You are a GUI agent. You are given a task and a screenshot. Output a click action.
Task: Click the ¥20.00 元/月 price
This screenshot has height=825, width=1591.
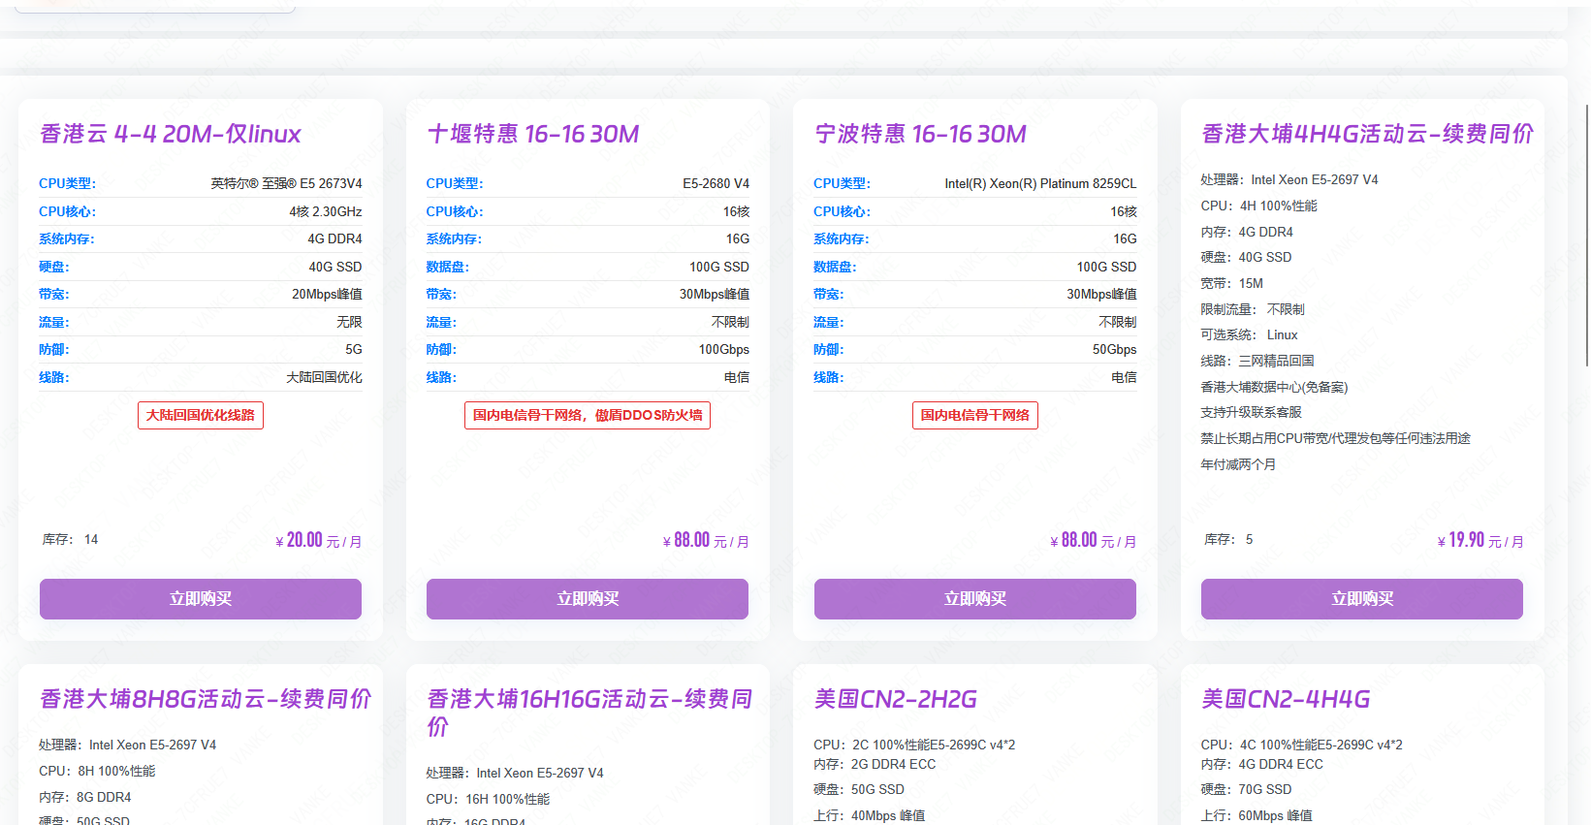pos(318,541)
